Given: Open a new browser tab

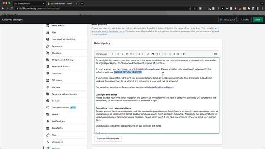Looking at the screenshot, I should pyautogui.click(x=82, y=4).
